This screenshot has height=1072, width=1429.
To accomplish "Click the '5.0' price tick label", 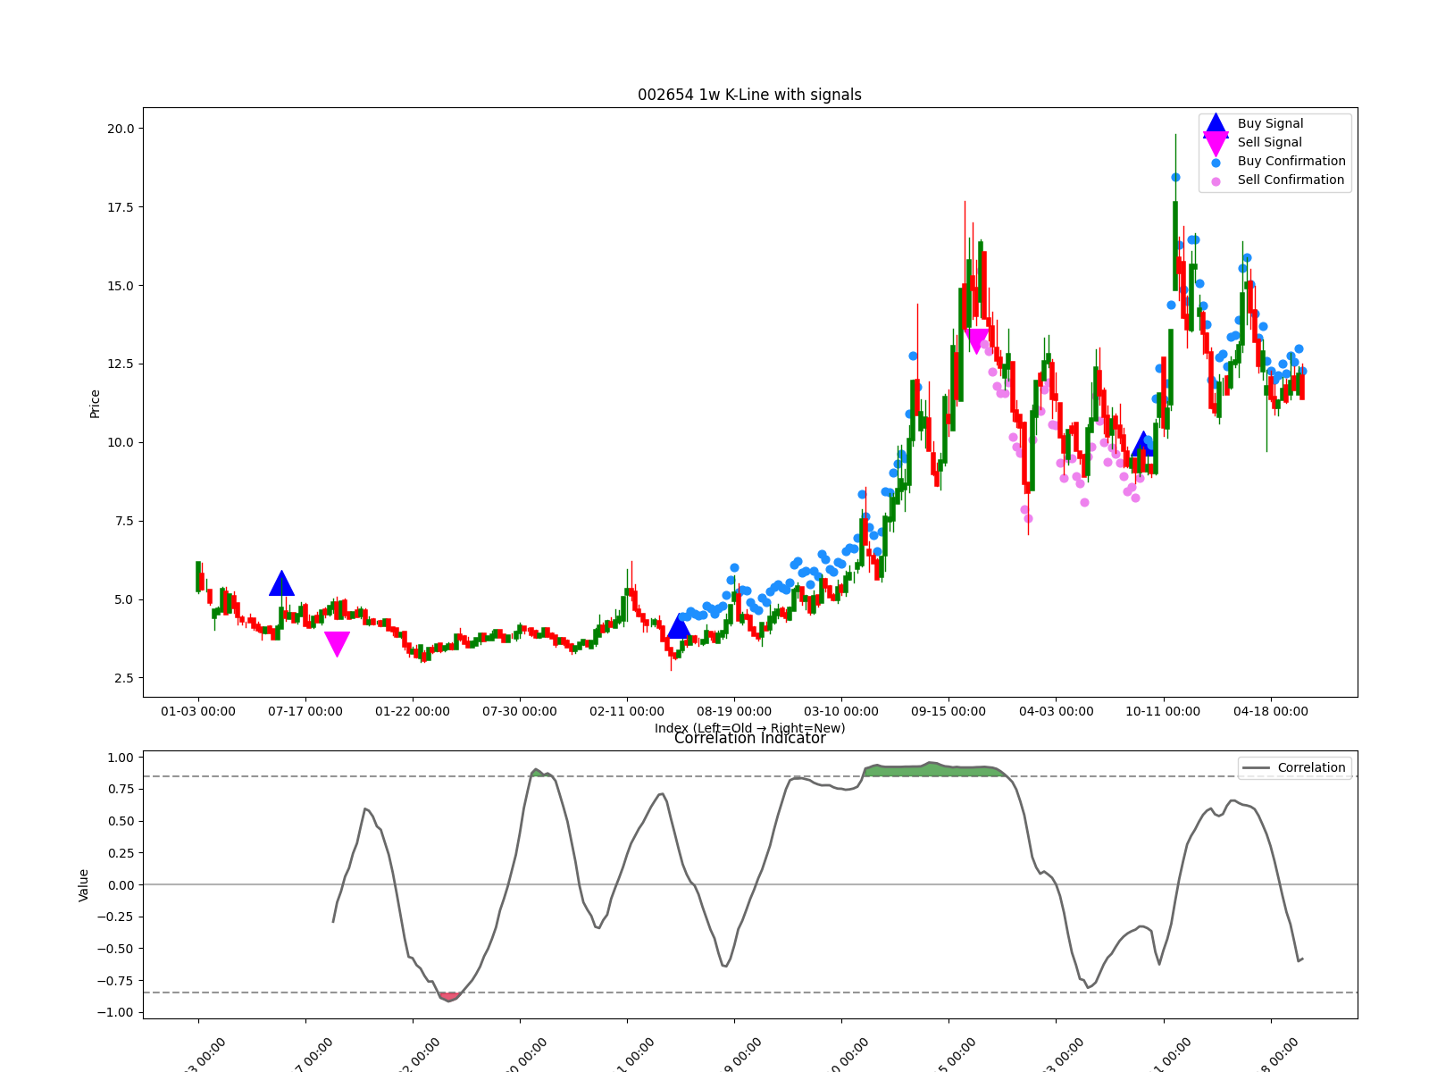I will point(124,600).
